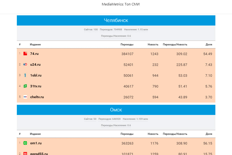The width and height of the screenshot is (232, 155).
Task: Click Доля column header in Челябинск table
Action: click(209, 44)
